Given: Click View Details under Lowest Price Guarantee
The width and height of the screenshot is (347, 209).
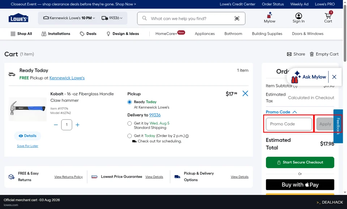Looking at the screenshot, I should pyautogui.click(x=154, y=177).
